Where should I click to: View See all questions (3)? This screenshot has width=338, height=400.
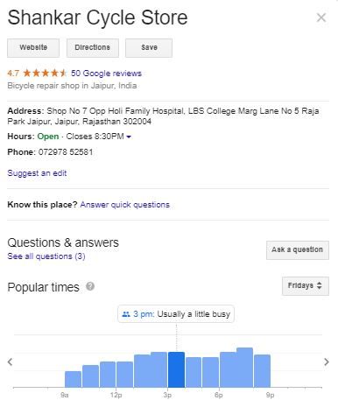click(x=46, y=256)
